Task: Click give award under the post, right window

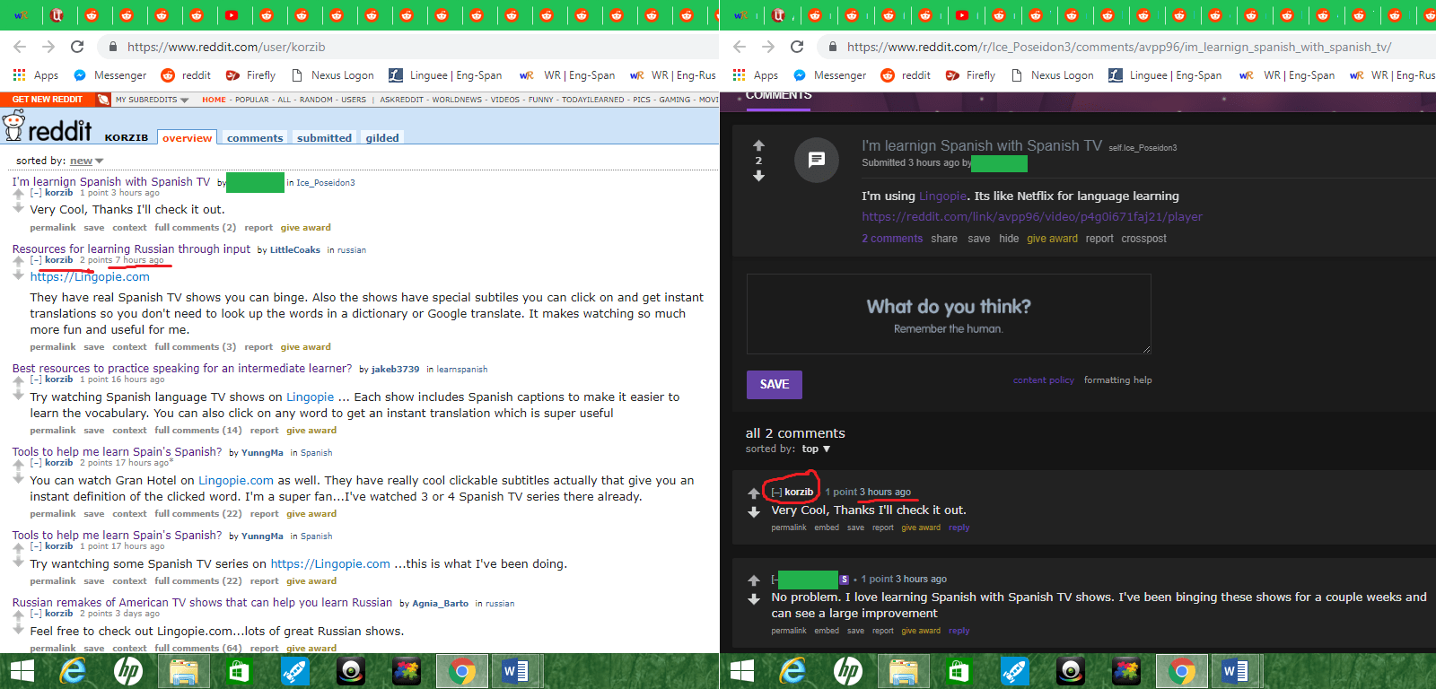Action: [1052, 239]
